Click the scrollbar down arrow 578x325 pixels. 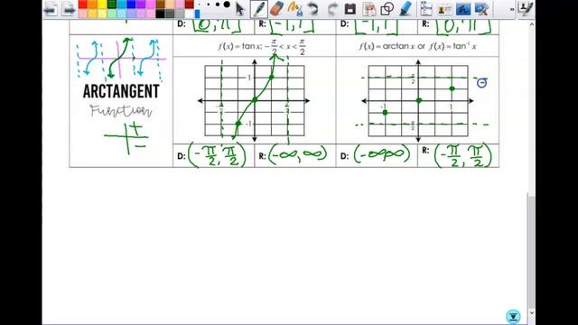[x=531, y=313]
